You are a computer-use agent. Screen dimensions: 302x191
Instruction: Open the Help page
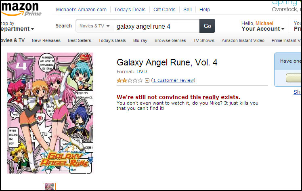point(205,10)
